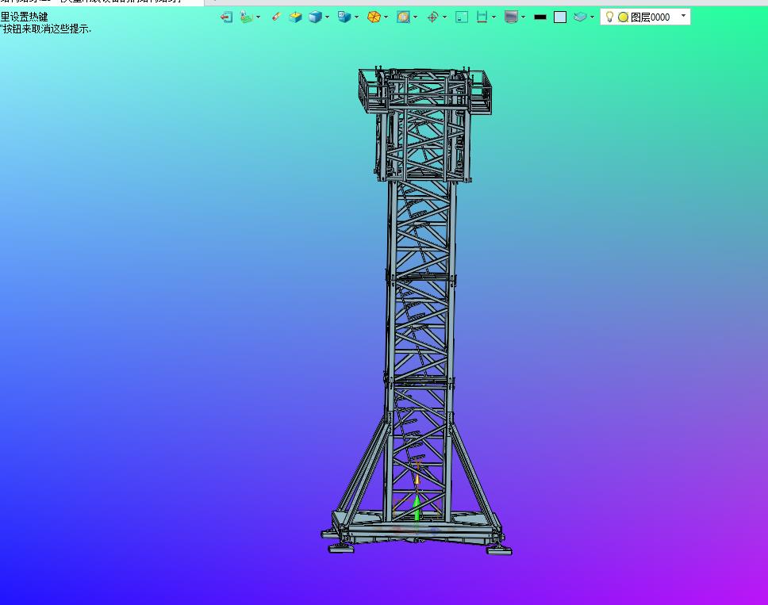Toggle the single window rectangle view icon
Image resolution: width=768 pixels, height=605 pixels.
click(462, 17)
